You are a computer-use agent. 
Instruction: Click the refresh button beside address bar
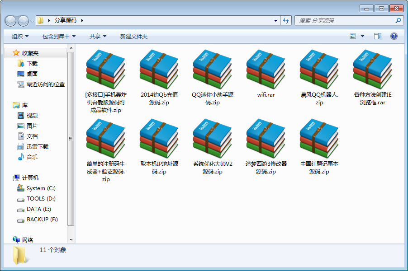[x=286, y=20]
